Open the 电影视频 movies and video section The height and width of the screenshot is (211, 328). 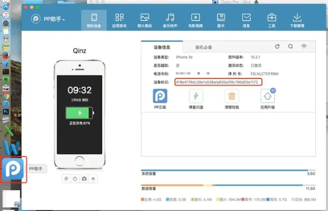point(196,20)
